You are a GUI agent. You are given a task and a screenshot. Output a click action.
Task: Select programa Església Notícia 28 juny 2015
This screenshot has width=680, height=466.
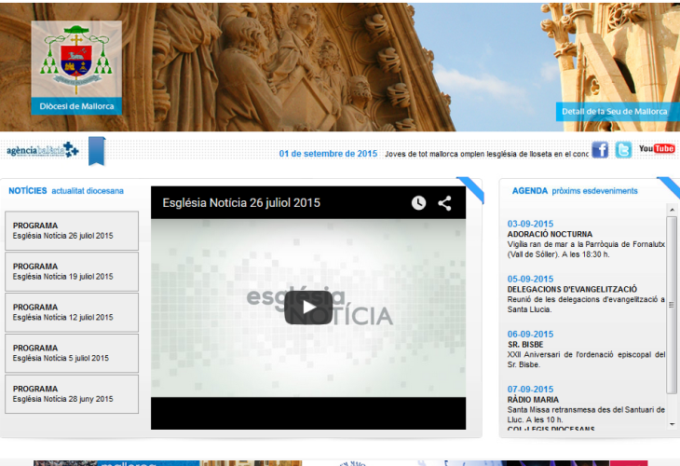[72, 394]
